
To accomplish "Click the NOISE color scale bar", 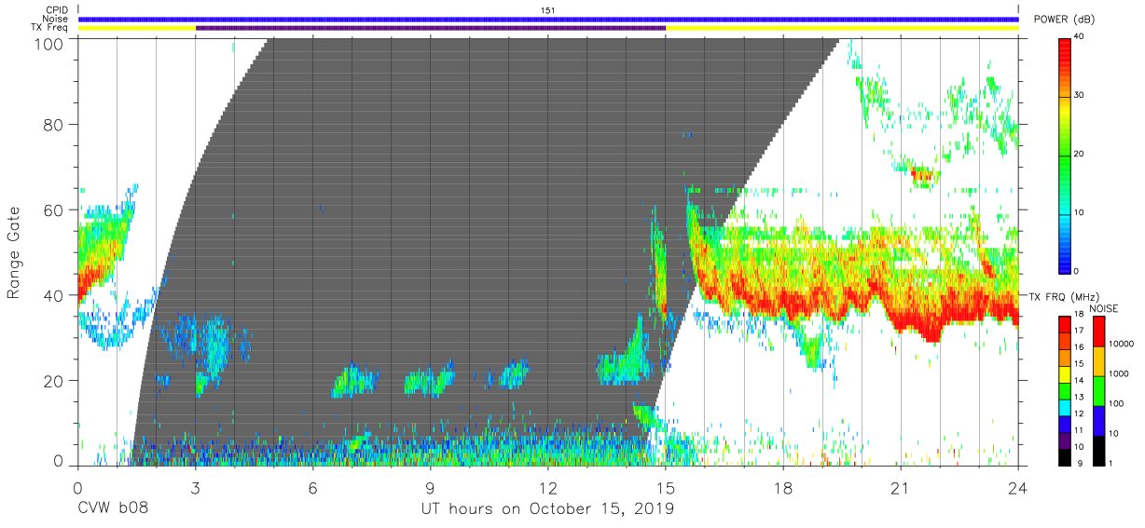I will click(1098, 389).
